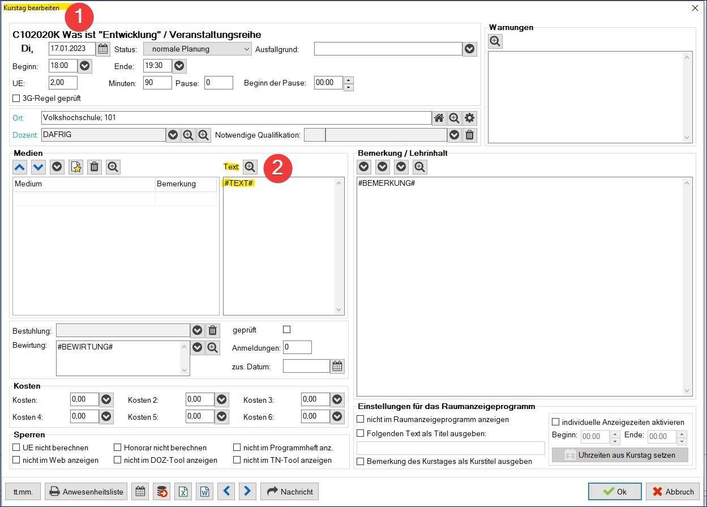The height and width of the screenshot is (507, 707).
Task: Move medium down with the blue down arrow
Action: coord(38,167)
